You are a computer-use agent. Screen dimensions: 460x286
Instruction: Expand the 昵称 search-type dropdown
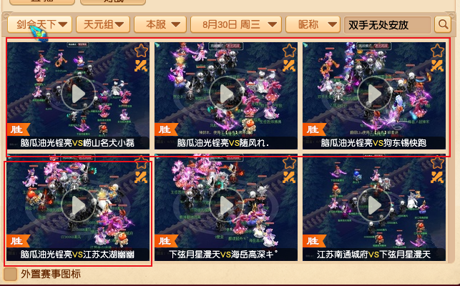313,24
